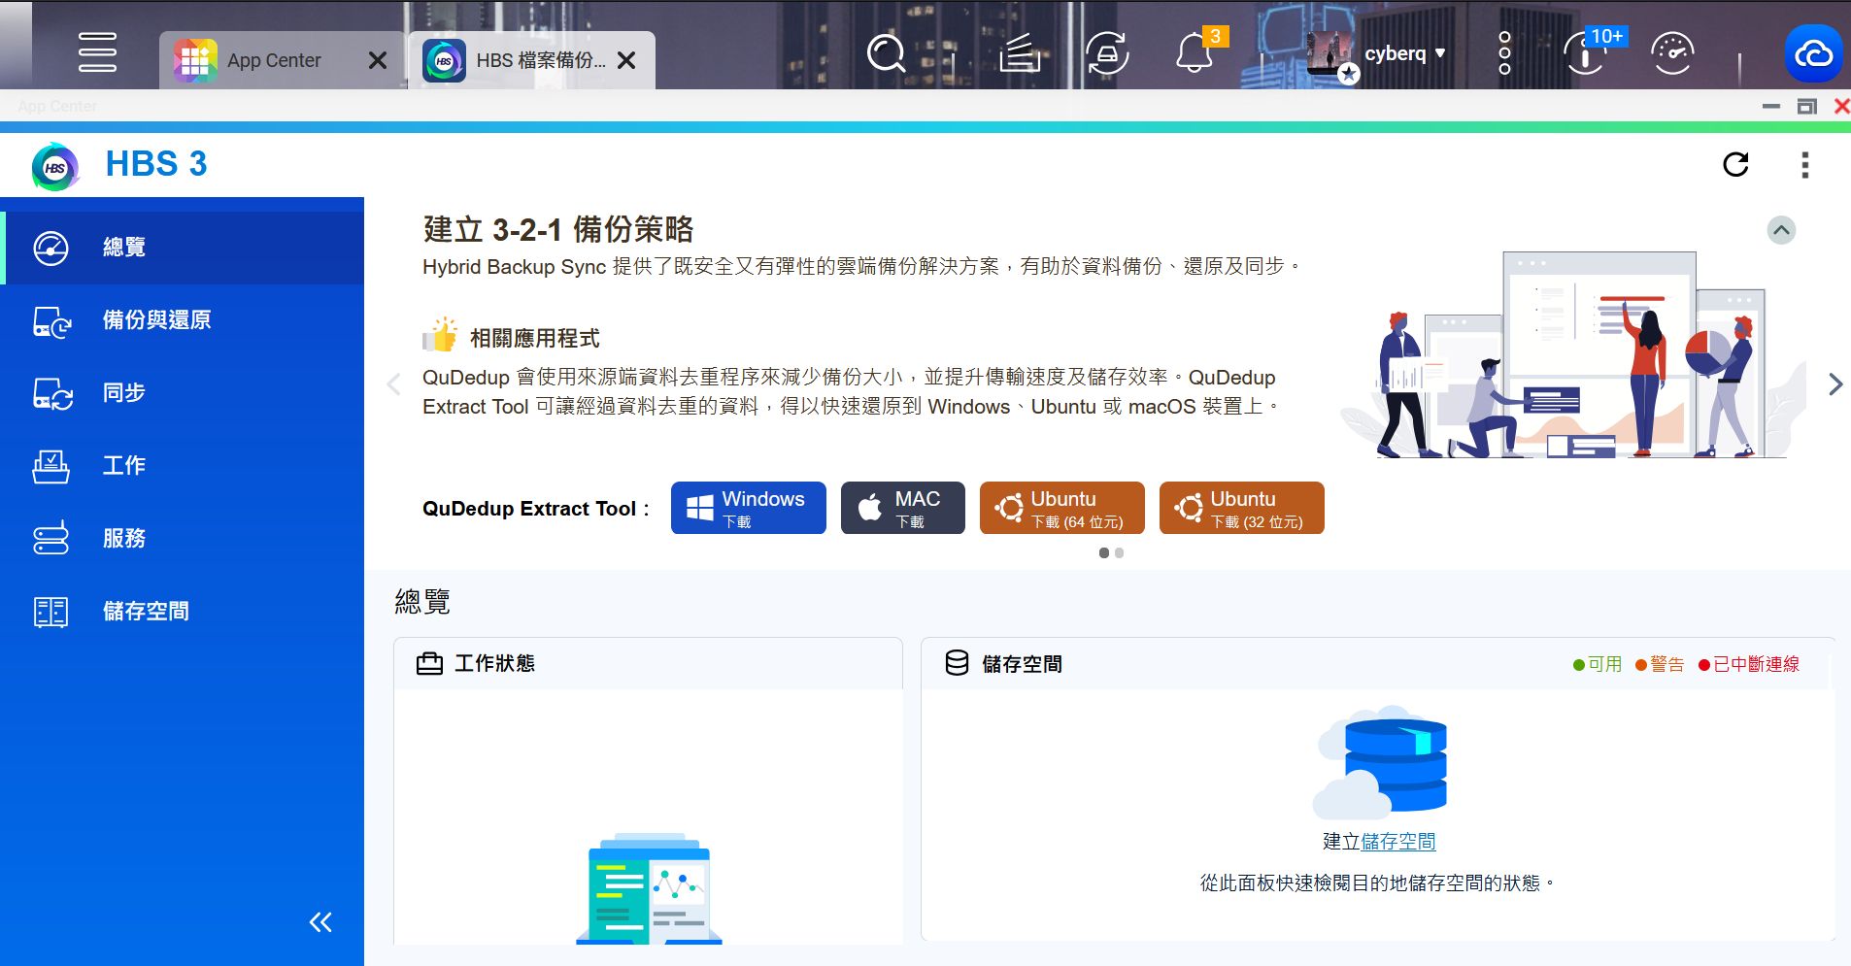
Task: Close the HBS 檔案備份 tab
Action: [626, 60]
